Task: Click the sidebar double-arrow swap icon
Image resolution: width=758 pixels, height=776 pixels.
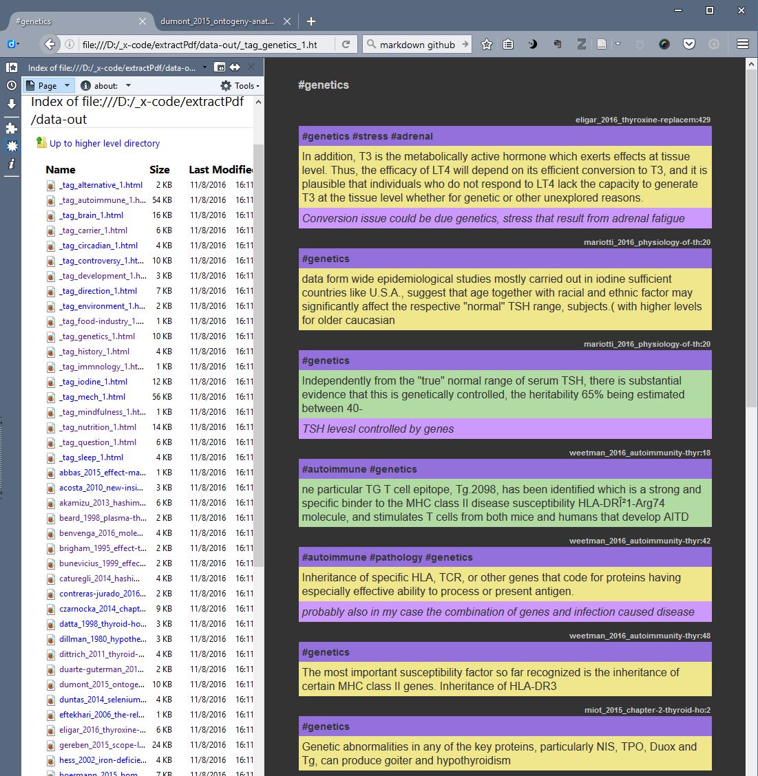Action: 235,67
